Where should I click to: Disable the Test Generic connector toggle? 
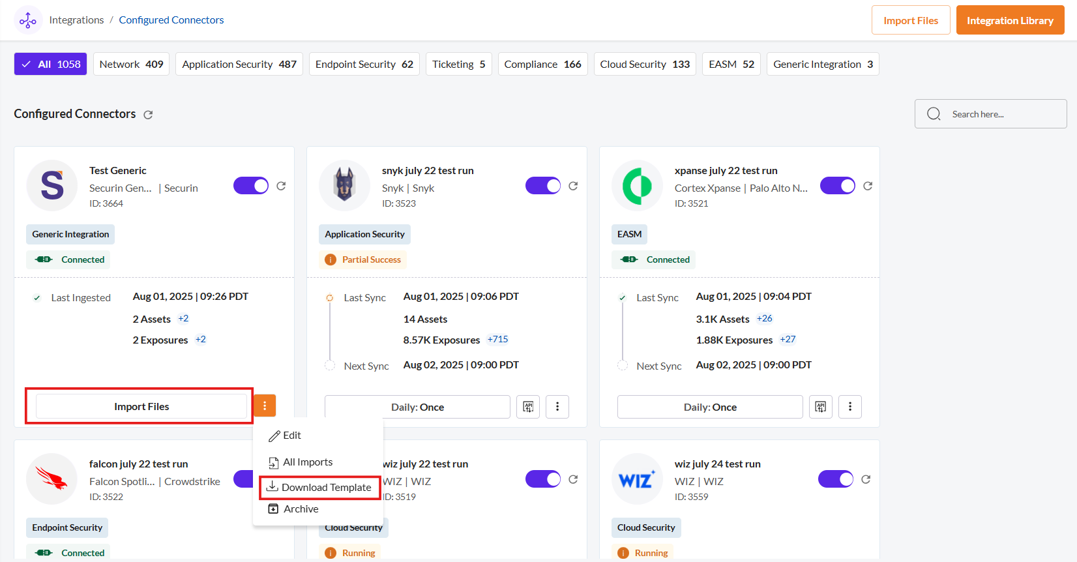pyautogui.click(x=251, y=186)
